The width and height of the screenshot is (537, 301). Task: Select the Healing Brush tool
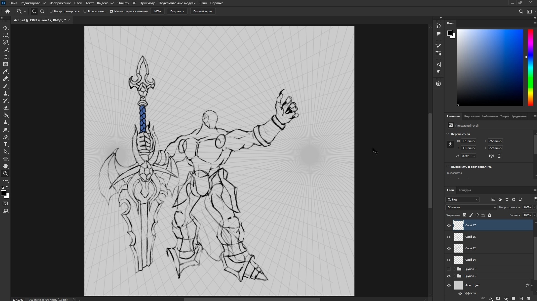[5, 79]
